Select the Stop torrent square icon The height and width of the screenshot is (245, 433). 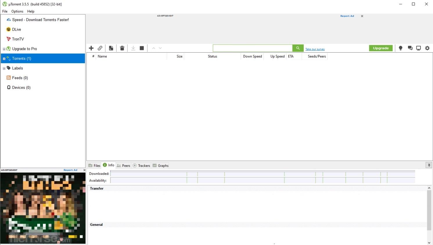coord(142,48)
